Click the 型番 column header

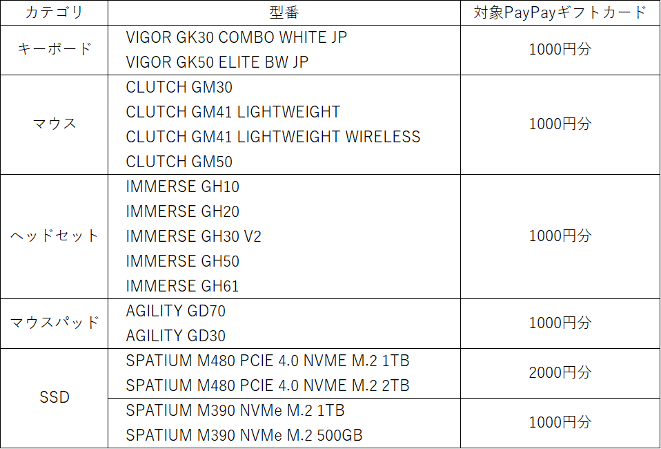(284, 13)
